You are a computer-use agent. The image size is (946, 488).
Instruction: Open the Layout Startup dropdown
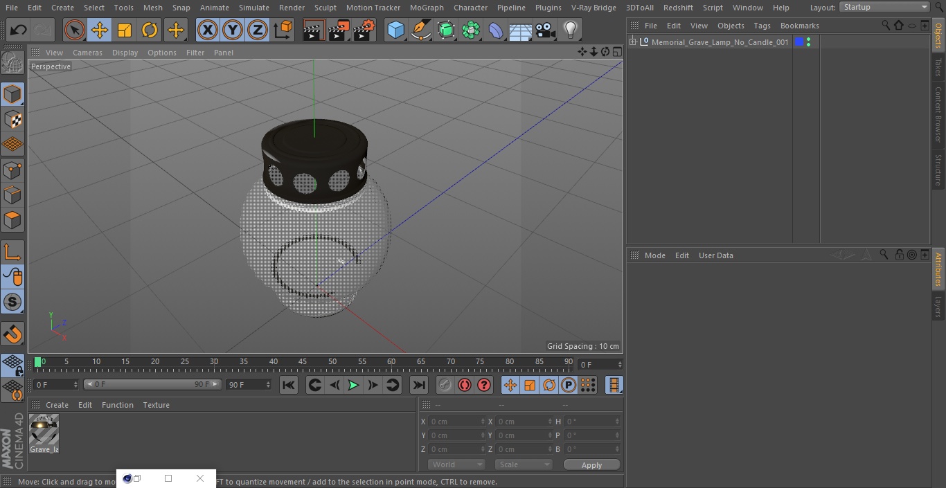coord(884,7)
